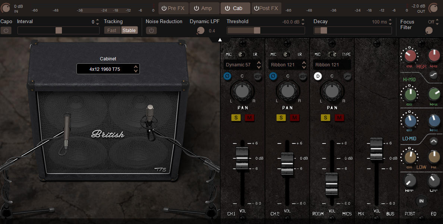Click the Room Mics PAN knob
This screenshot has height=224, width=443.
332,91
